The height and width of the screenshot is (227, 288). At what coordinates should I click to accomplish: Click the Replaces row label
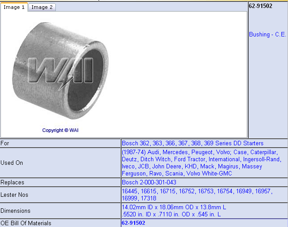pyautogui.click(x=12, y=182)
